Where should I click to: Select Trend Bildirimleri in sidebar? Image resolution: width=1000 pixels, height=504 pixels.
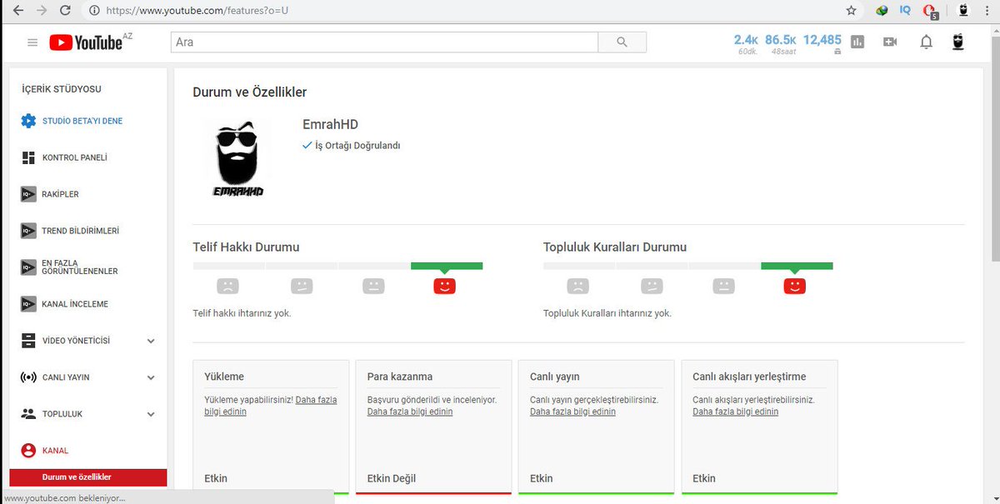81,231
